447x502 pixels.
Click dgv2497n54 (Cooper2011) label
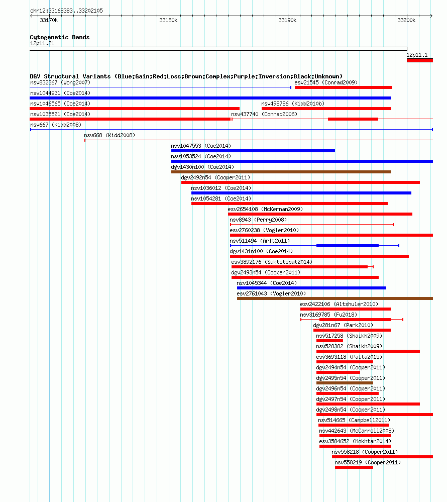pyautogui.click(x=351, y=399)
